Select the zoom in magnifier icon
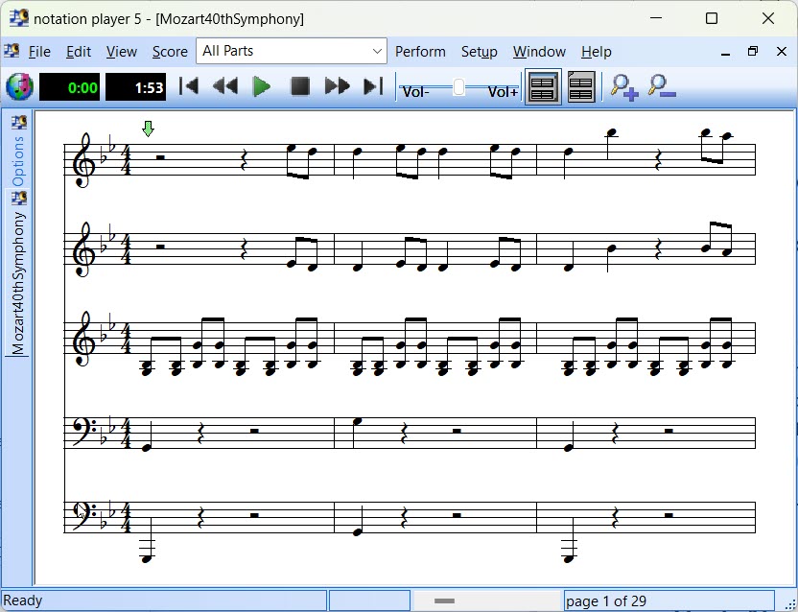 click(623, 87)
